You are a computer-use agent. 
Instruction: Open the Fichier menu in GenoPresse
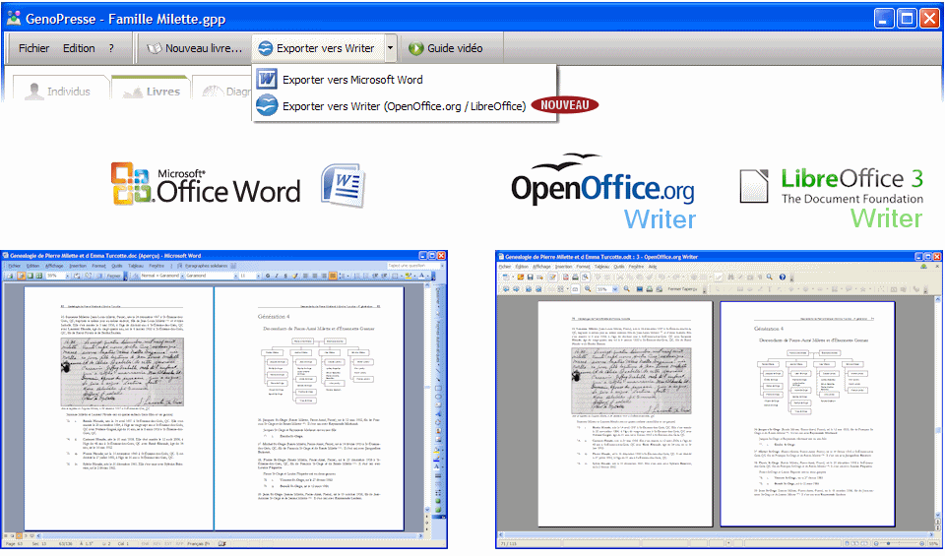point(33,48)
